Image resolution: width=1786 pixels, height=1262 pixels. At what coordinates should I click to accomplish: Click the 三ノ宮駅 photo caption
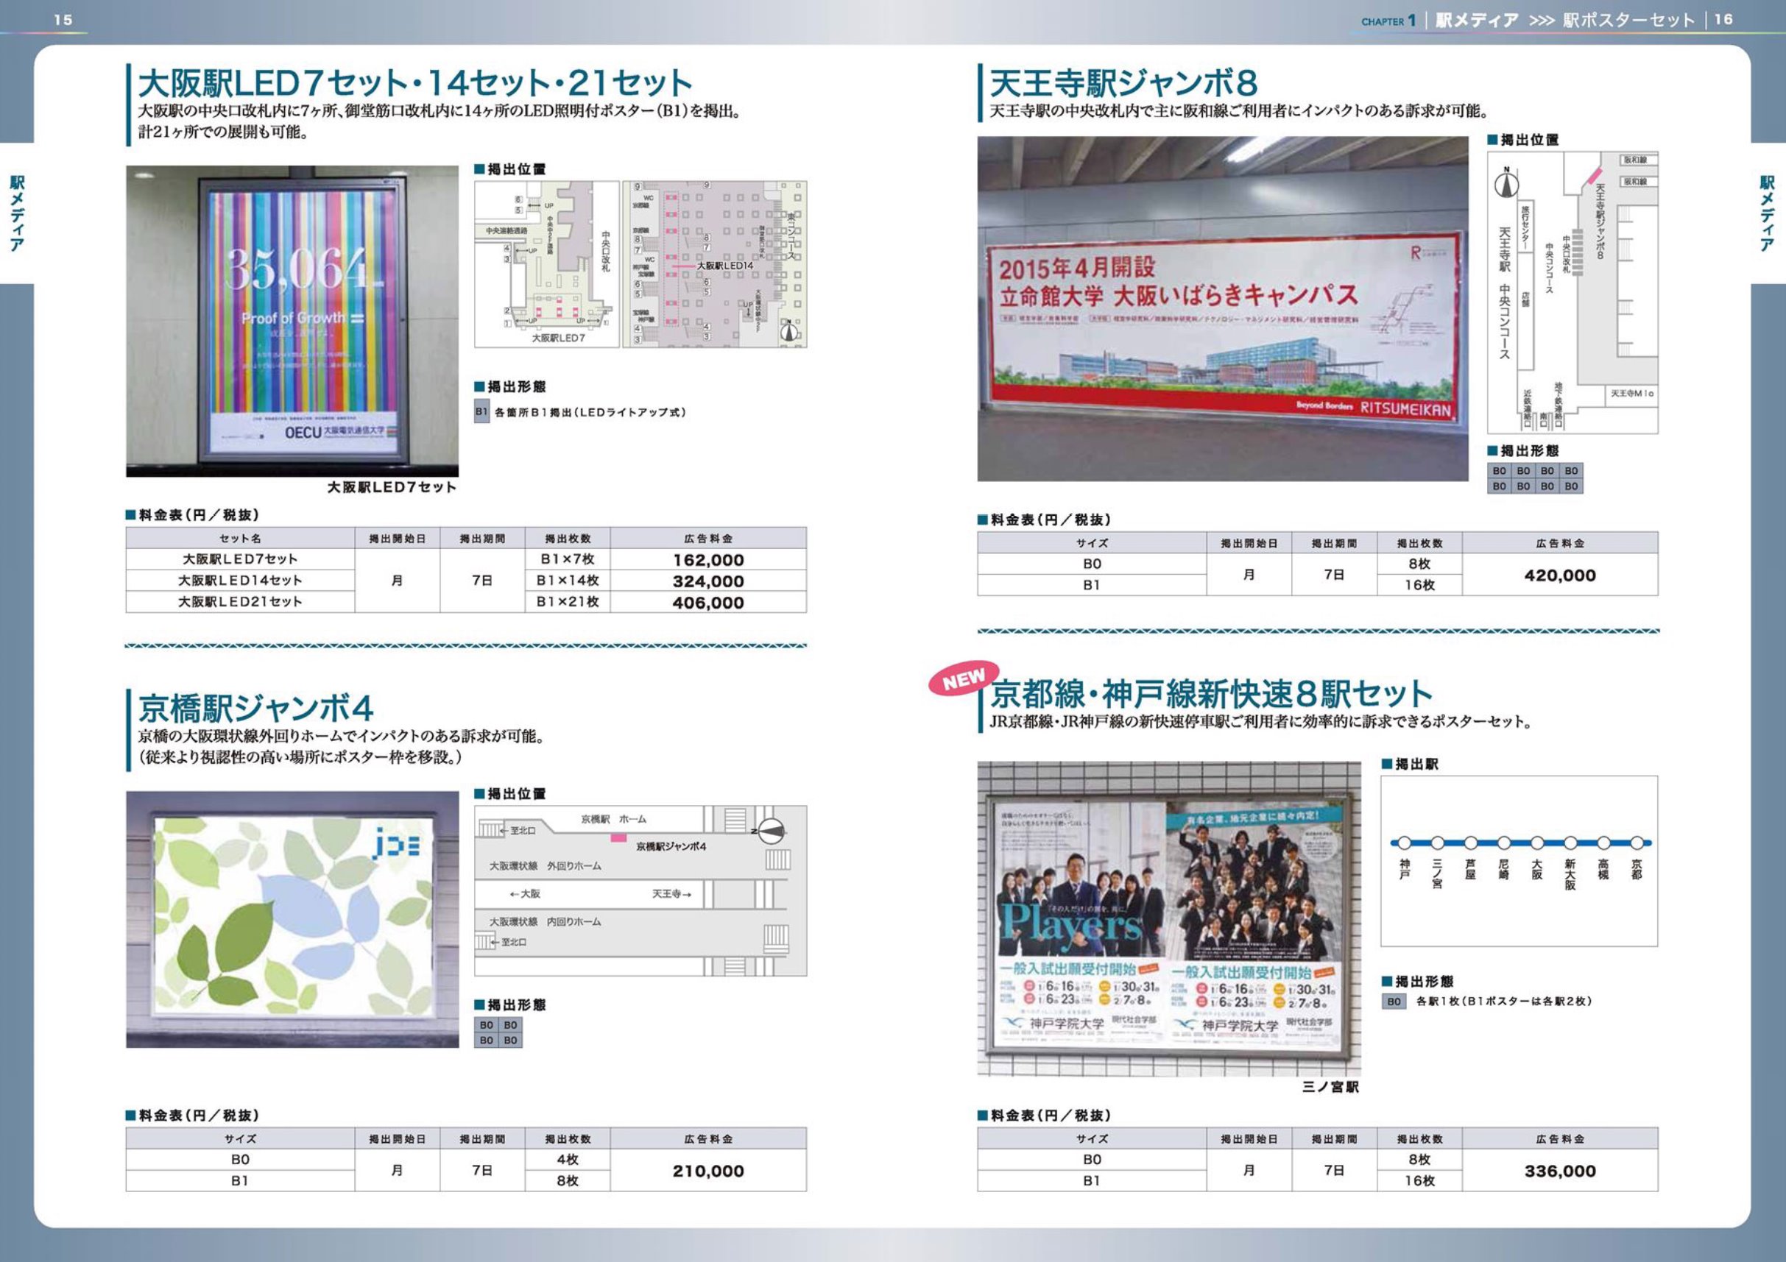click(1331, 1087)
